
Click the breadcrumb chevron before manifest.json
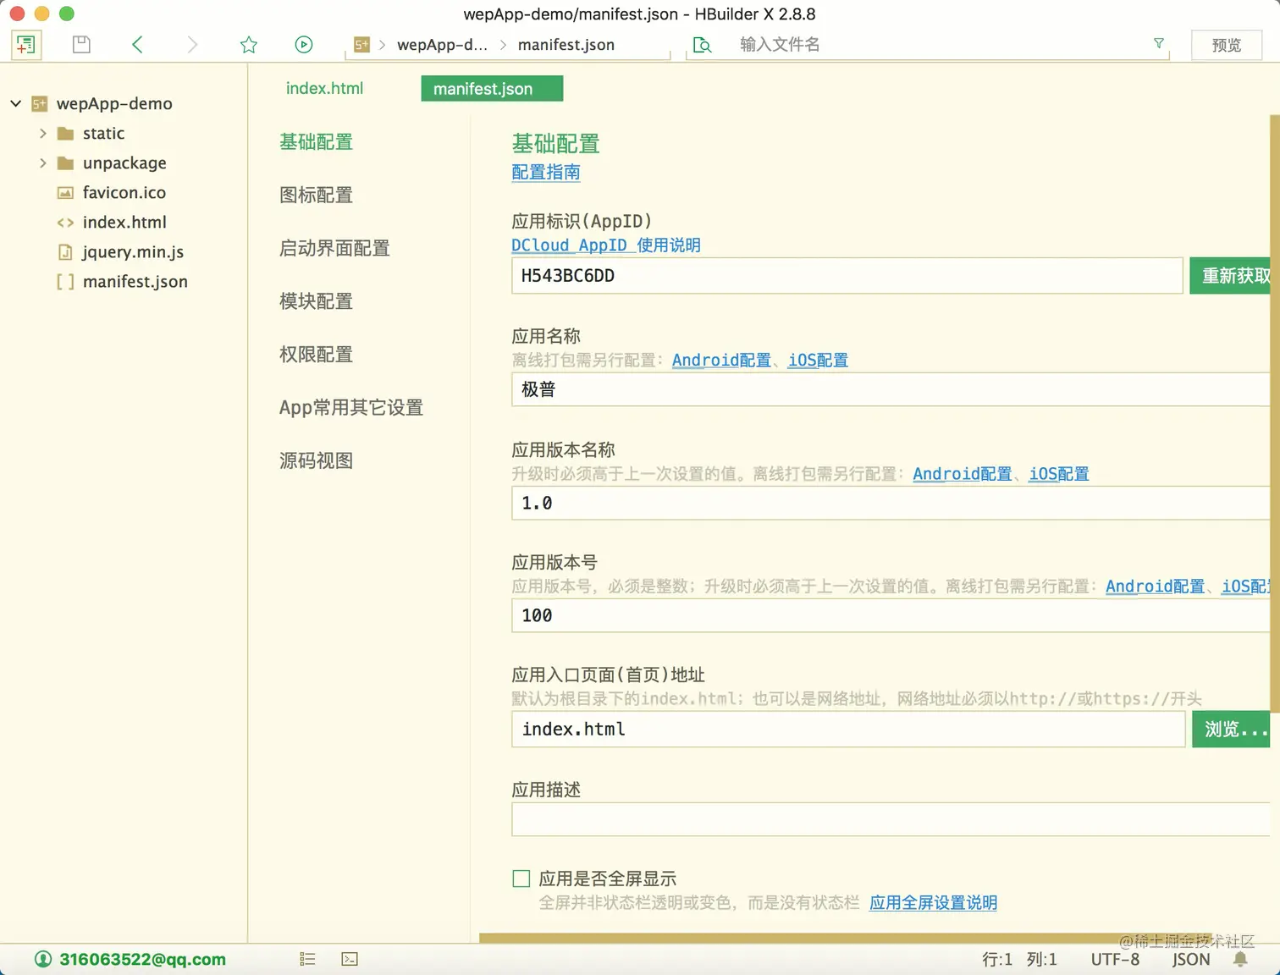click(503, 45)
